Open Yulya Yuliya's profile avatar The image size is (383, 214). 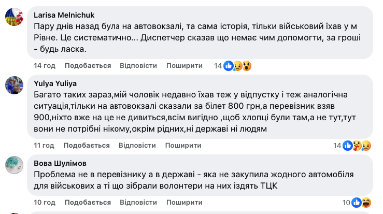click(15, 85)
